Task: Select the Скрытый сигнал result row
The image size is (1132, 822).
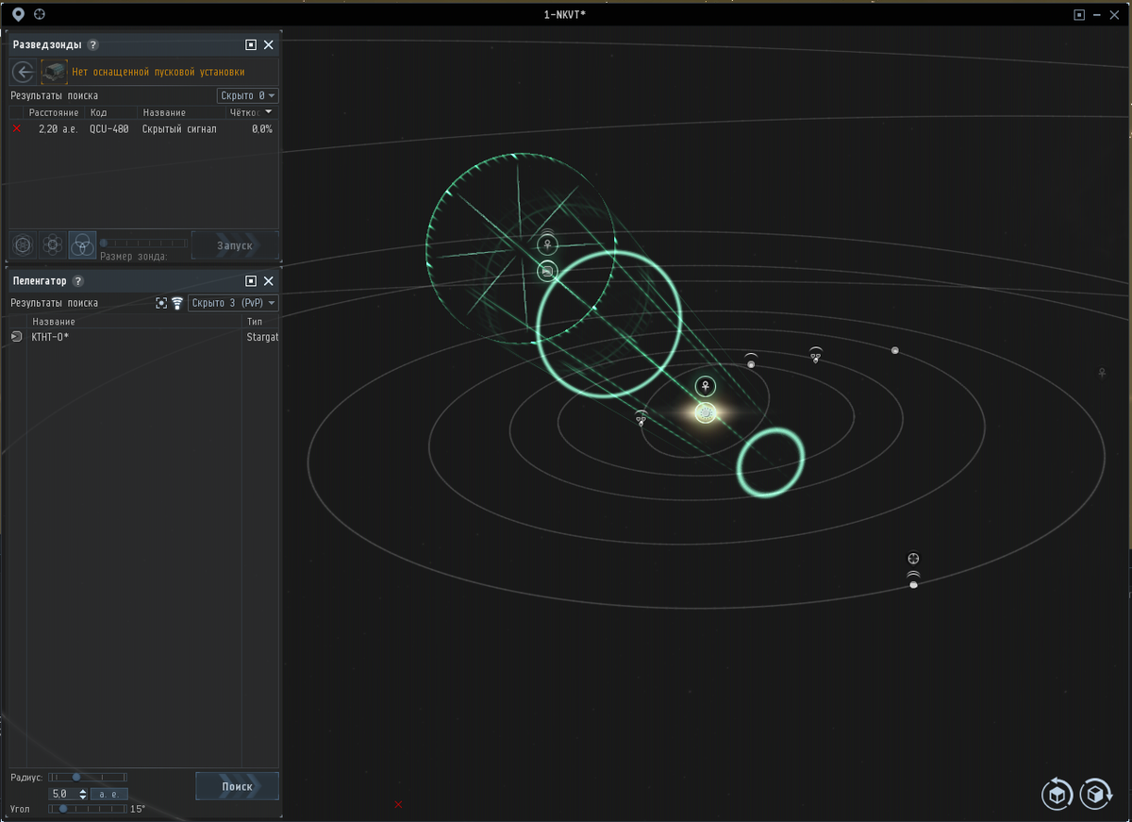Action: [x=144, y=128]
